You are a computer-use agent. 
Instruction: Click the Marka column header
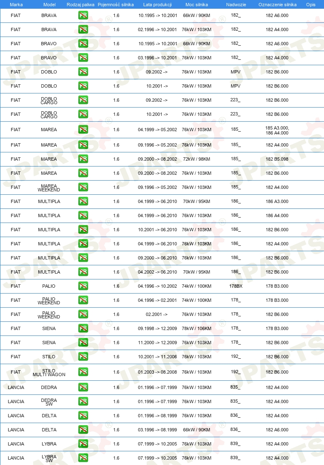point(16,5)
